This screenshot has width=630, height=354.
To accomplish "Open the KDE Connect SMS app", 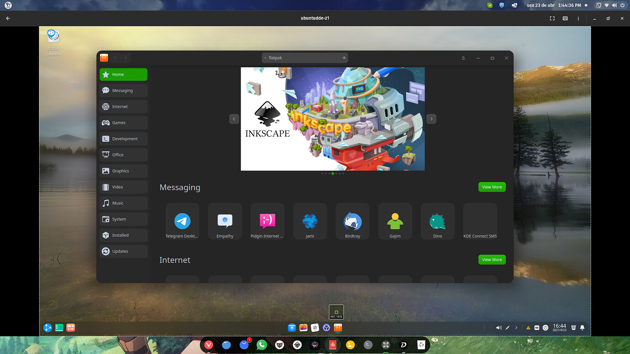I will 480,222.
